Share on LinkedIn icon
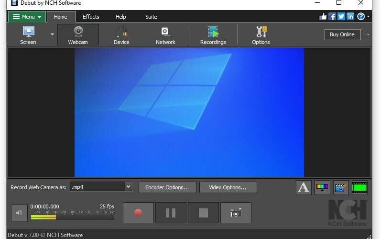 (x=350, y=16)
